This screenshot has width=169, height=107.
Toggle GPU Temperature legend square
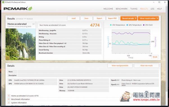127,25
